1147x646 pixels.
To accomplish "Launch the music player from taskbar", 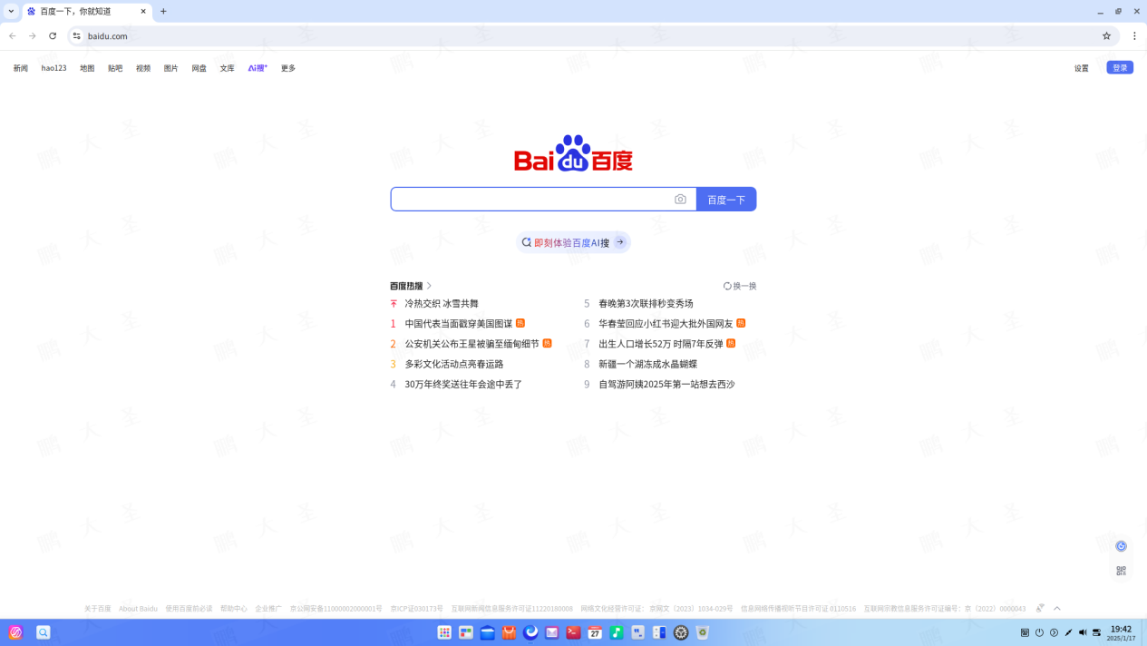I will click(617, 632).
